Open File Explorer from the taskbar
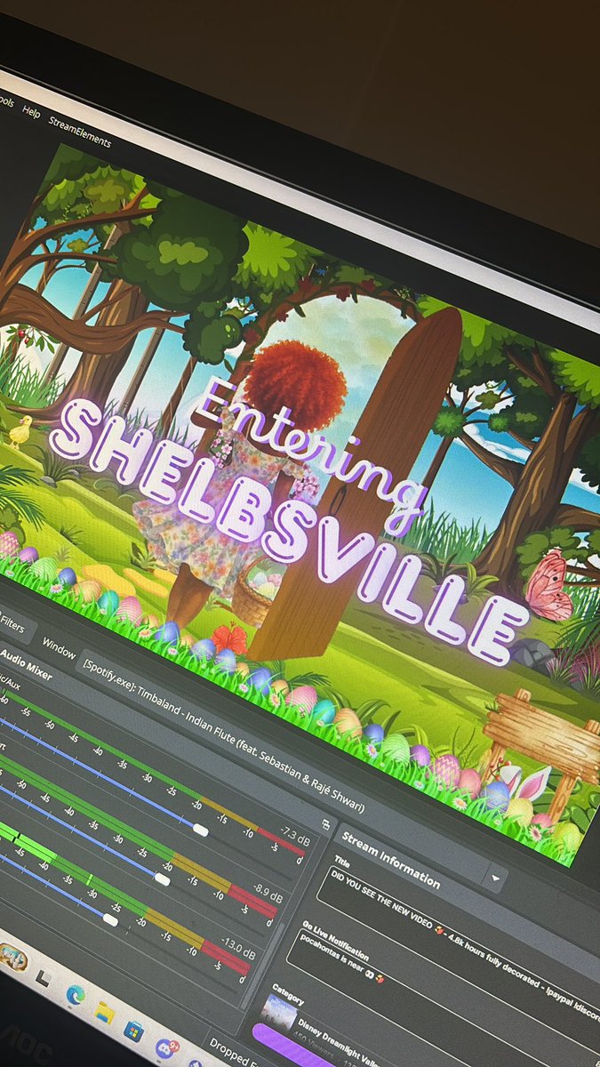This screenshot has width=600, height=1067. (104, 1012)
